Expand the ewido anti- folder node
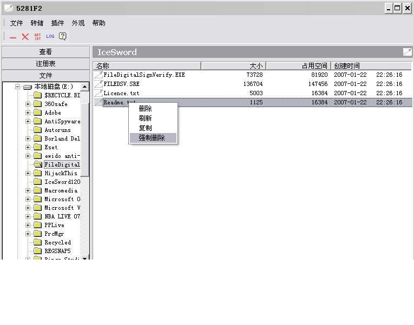Viewport: 414px width, 325px height. click(x=28, y=156)
